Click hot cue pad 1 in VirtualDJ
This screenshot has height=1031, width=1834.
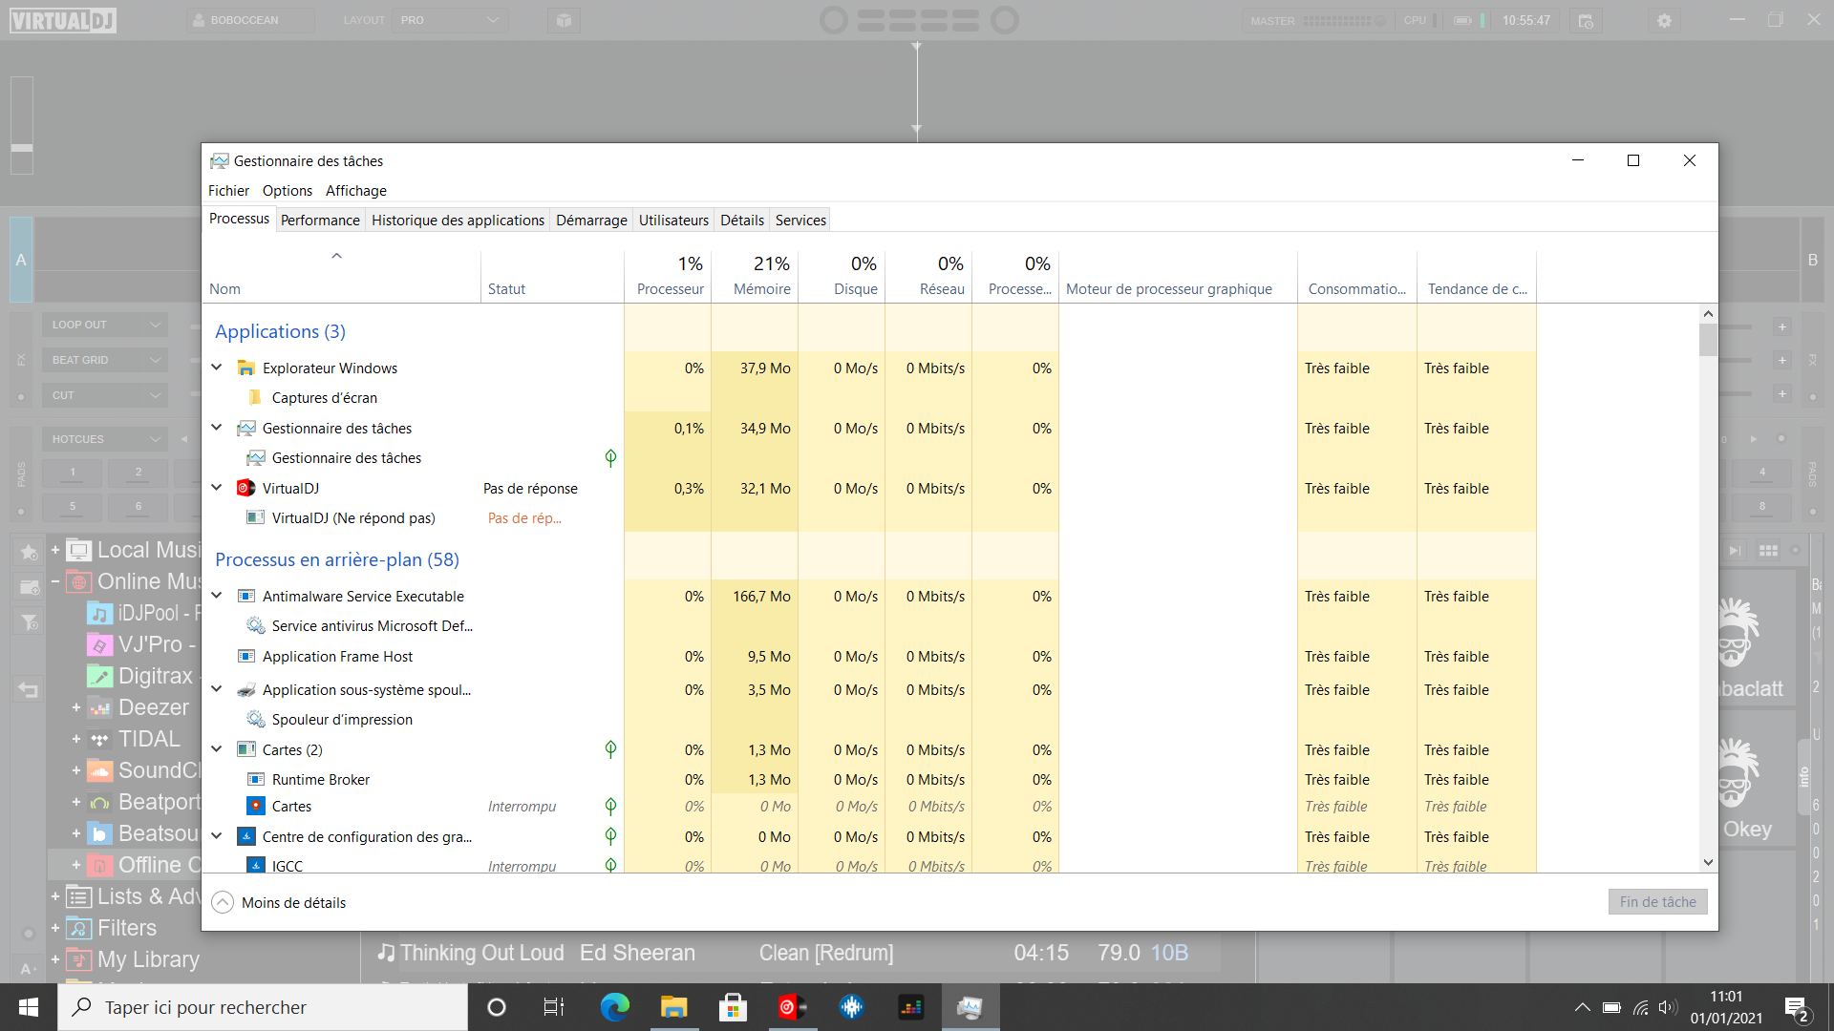coord(73,472)
